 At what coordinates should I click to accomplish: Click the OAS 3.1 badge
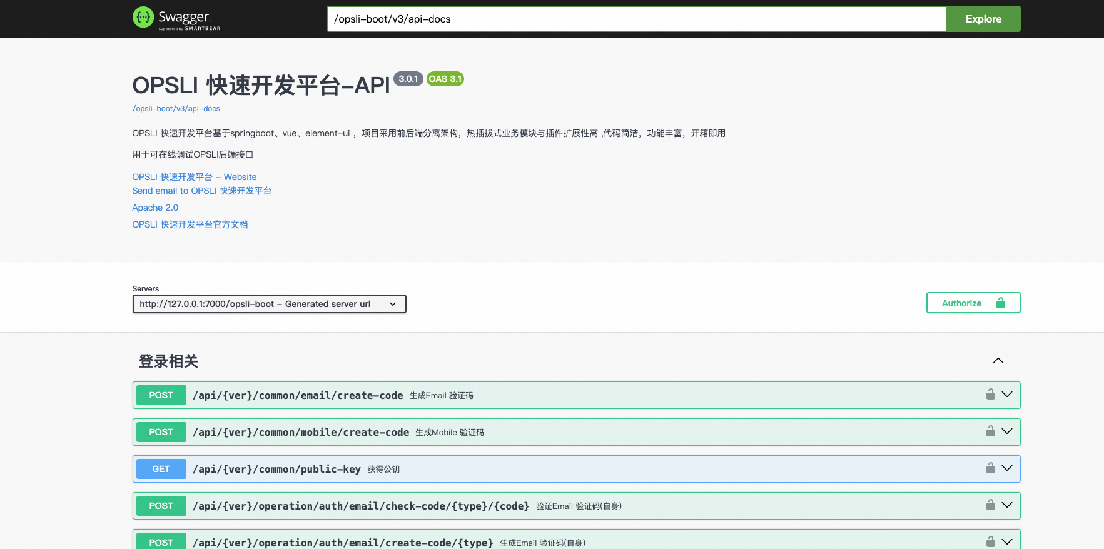pyautogui.click(x=445, y=79)
